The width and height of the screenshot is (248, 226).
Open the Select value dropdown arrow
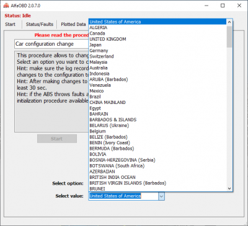click(x=161, y=196)
